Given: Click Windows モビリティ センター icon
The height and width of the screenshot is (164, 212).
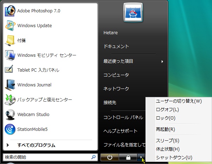Looking at the screenshot, I should coord(10,55).
